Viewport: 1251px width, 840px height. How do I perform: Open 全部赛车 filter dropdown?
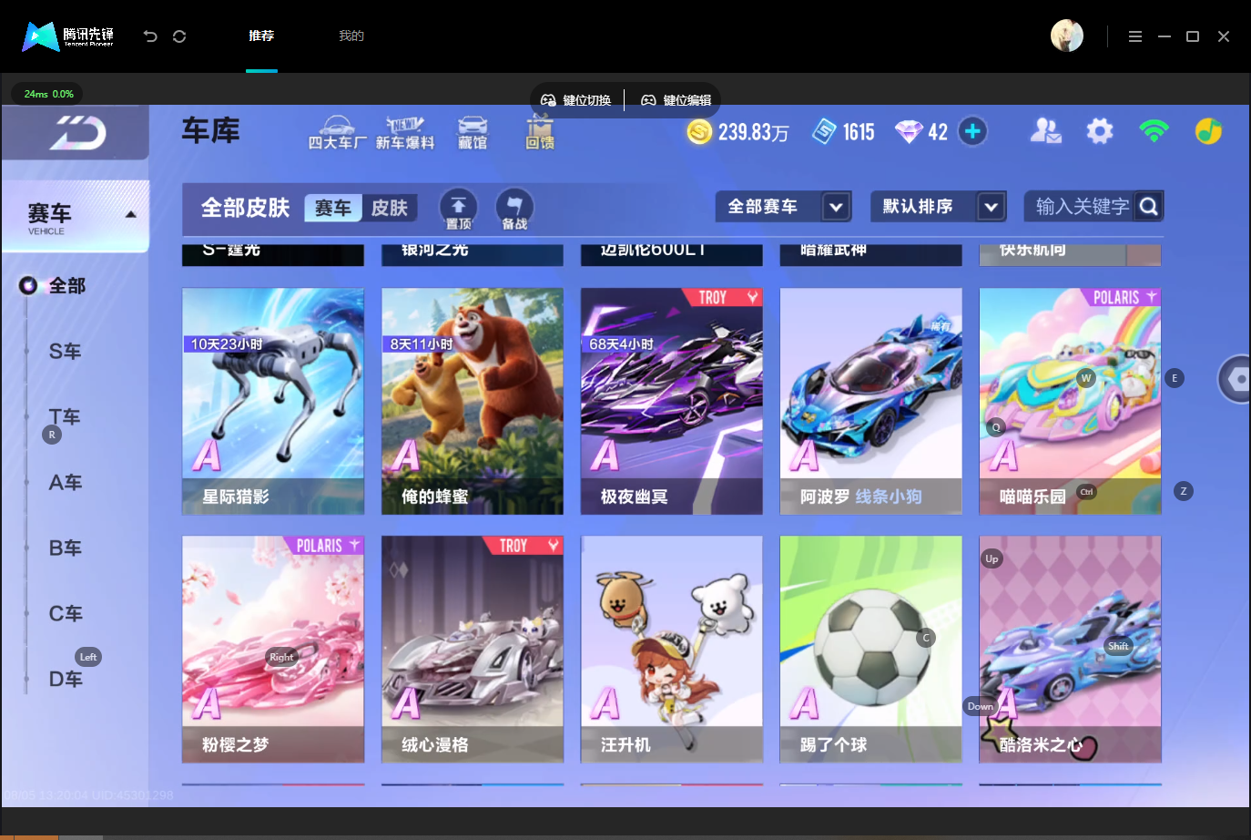pyautogui.click(x=783, y=207)
